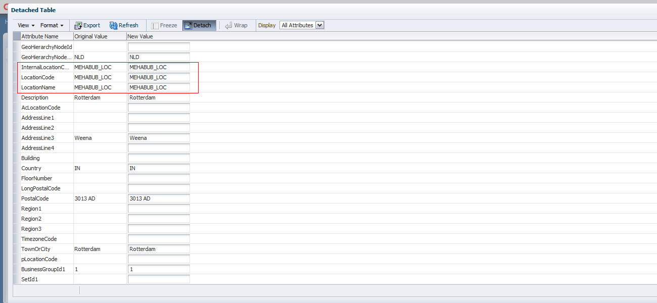657x303 pixels.
Task: Click the Export button label
Action: 91,25
